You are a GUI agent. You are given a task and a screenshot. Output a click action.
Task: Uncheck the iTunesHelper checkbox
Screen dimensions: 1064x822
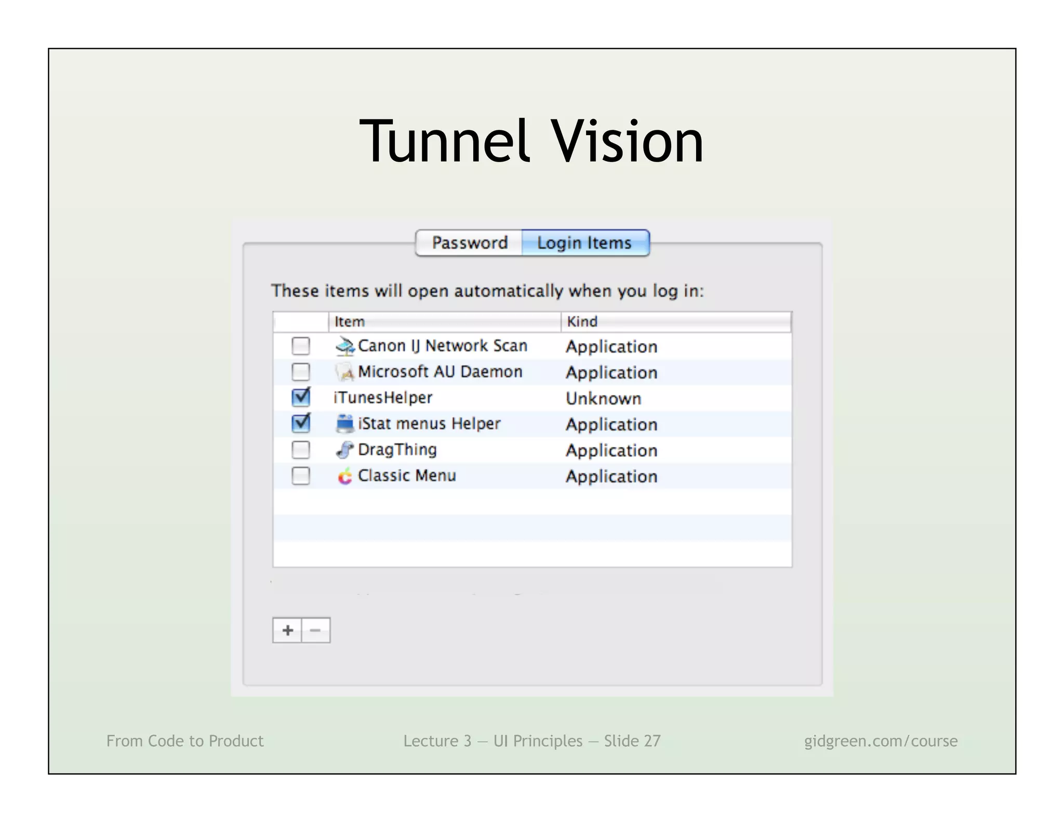[x=301, y=397]
